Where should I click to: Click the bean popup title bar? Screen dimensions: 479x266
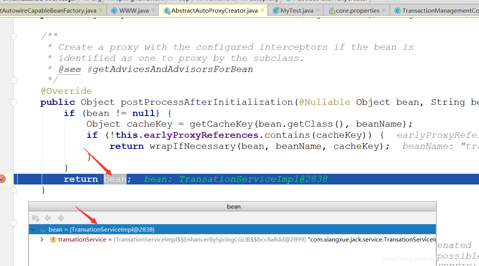[232, 206]
